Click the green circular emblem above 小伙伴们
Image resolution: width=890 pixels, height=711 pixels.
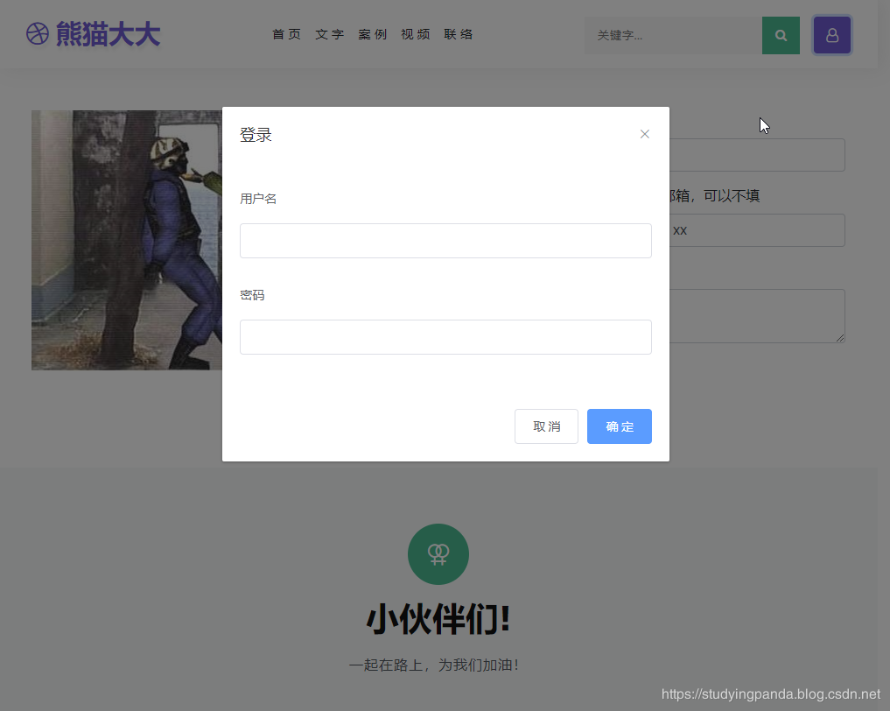pos(438,553)
